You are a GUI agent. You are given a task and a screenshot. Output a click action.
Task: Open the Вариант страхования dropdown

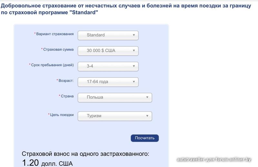click(108, 35)
